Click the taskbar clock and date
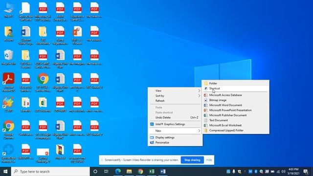 point(293,172)
